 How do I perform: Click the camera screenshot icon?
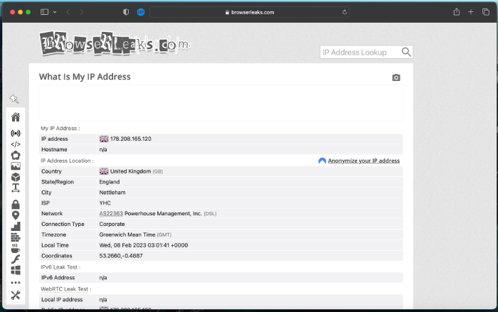[396, 77]
